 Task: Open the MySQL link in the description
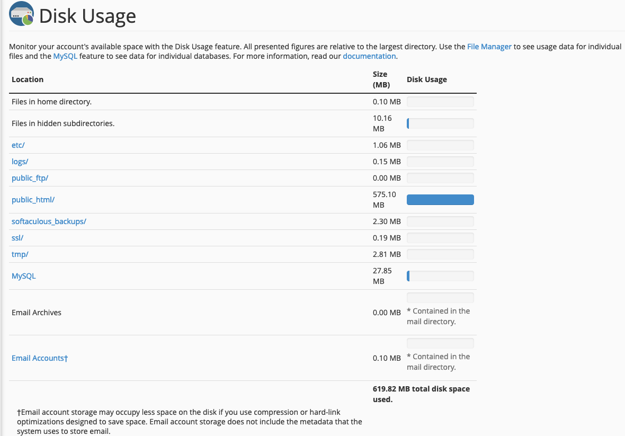tap(65, 56)
